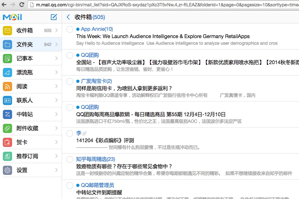Expand the 设置 row chevron
The image size is (299, 199).
point(57,170)
